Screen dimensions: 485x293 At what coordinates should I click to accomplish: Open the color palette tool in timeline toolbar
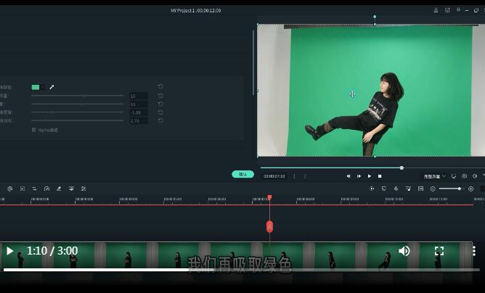pos(59,189)
